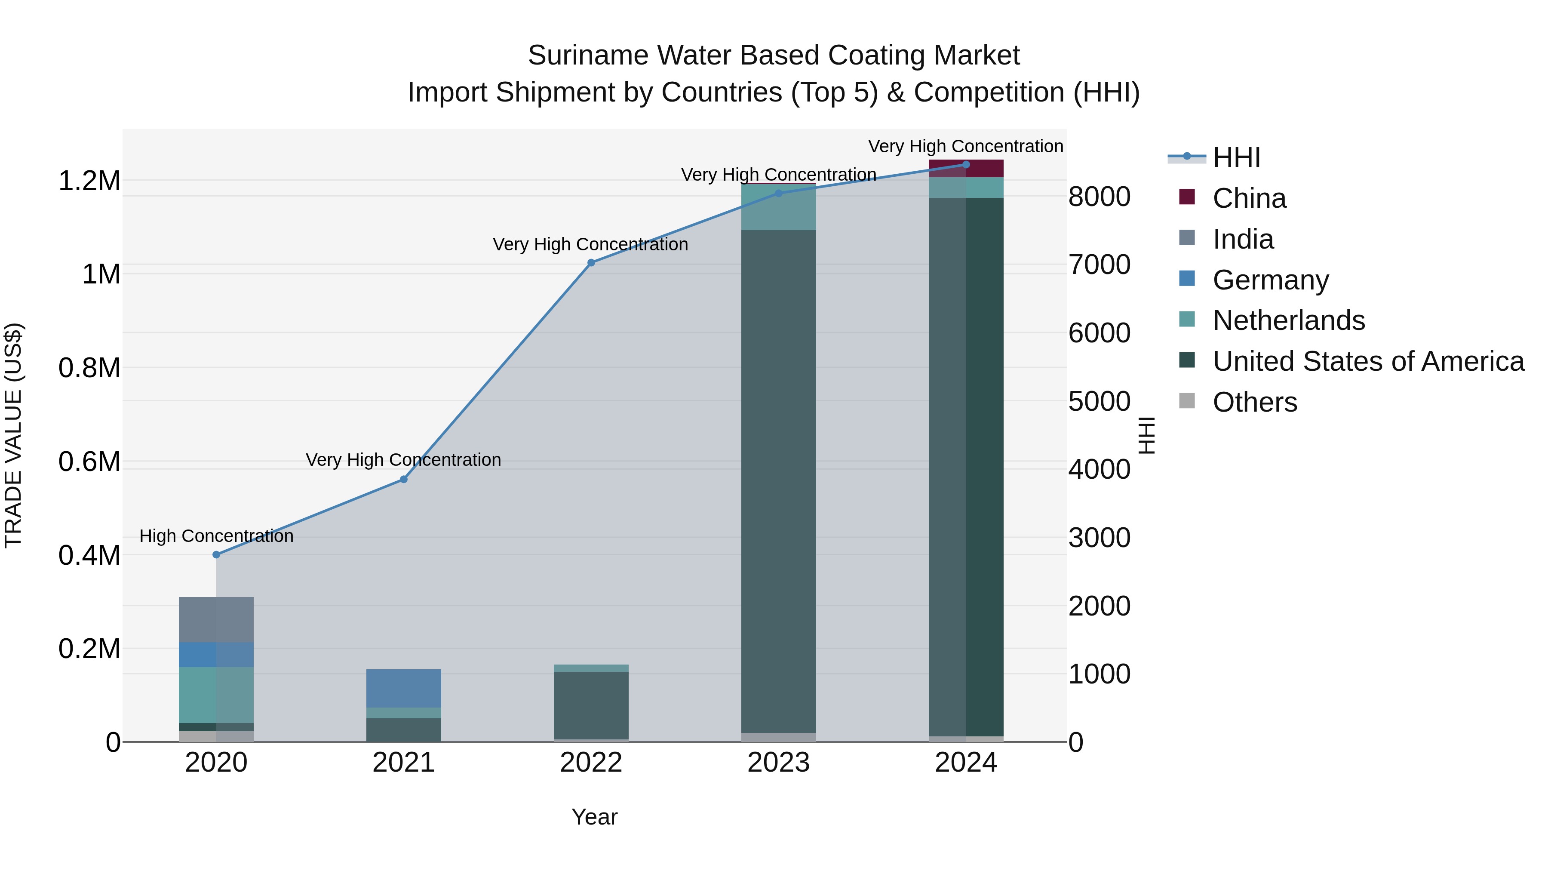Toggle the Germany legend item

1253,280
